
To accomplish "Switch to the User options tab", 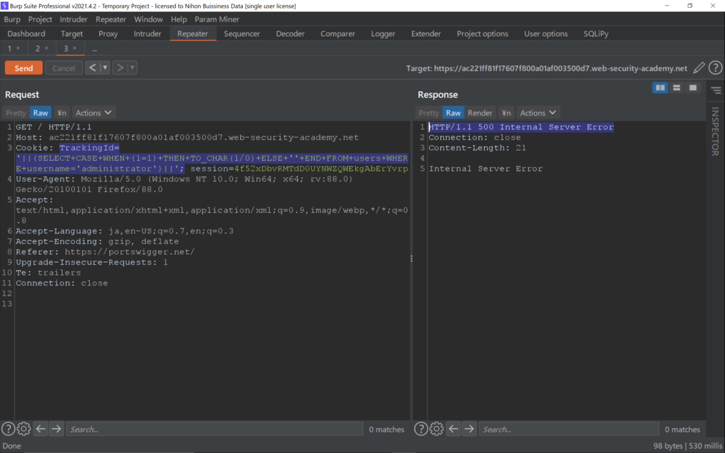I will (x=546, y=34).
